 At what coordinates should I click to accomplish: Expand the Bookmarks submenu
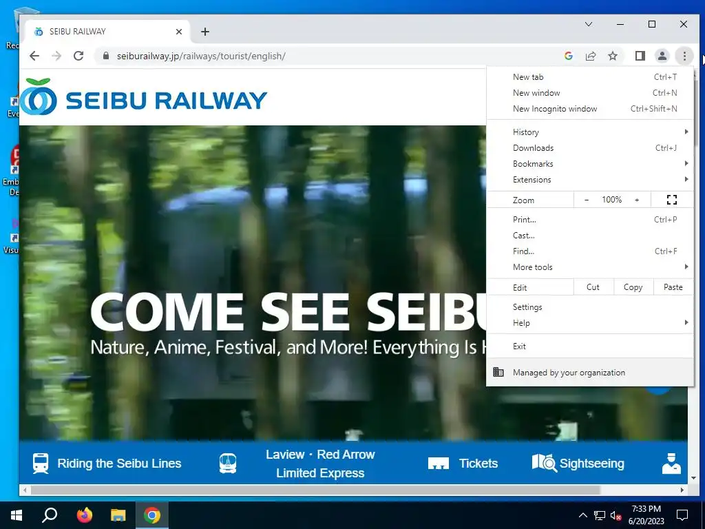[590, 163]
